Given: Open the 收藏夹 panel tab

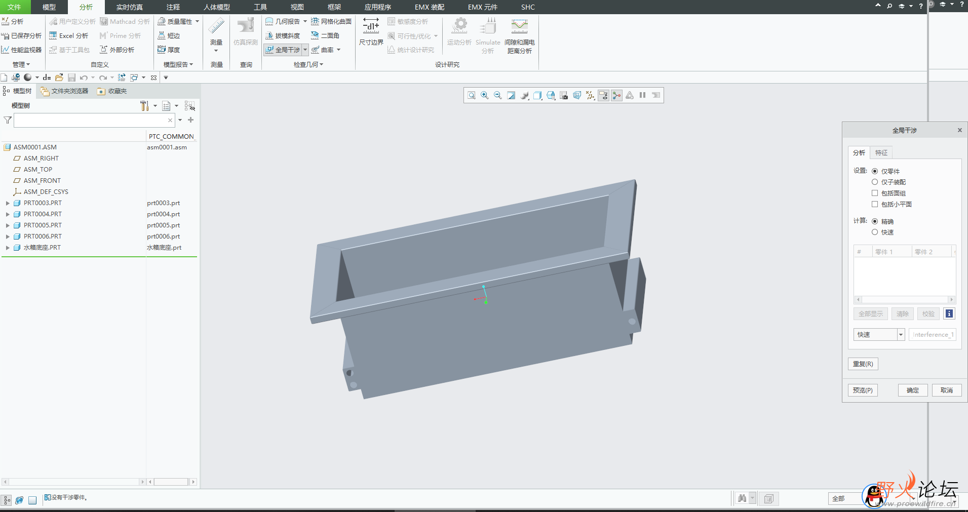Looking at the screenshot, I should click(x=112, y=91).
